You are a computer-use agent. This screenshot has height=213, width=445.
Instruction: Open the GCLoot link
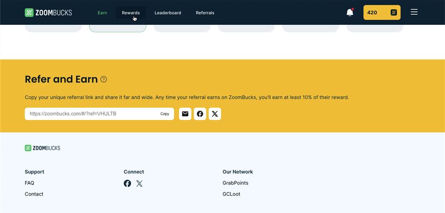pyautogui.click(x=231, y=194)
